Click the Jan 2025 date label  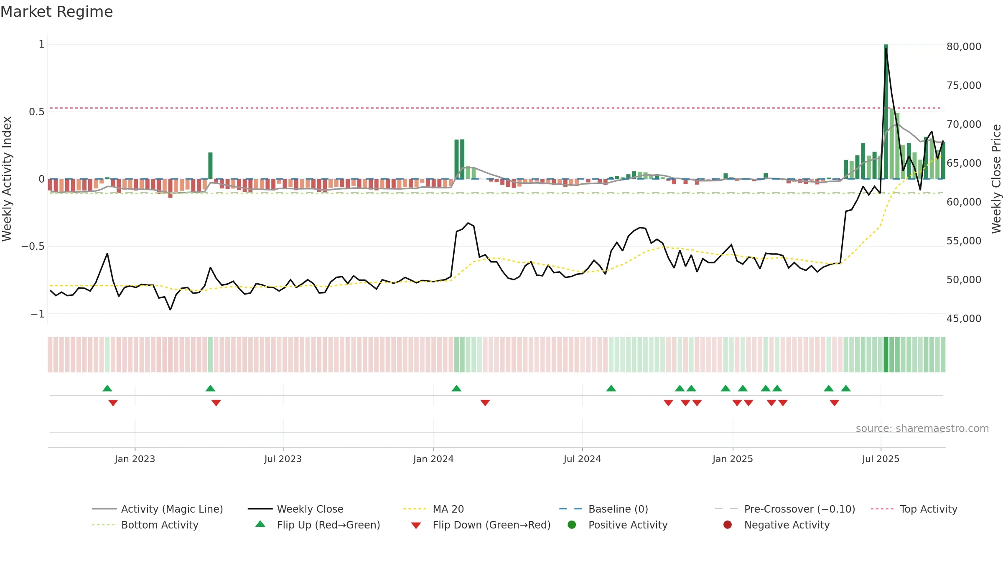click(x=733, y=459)
